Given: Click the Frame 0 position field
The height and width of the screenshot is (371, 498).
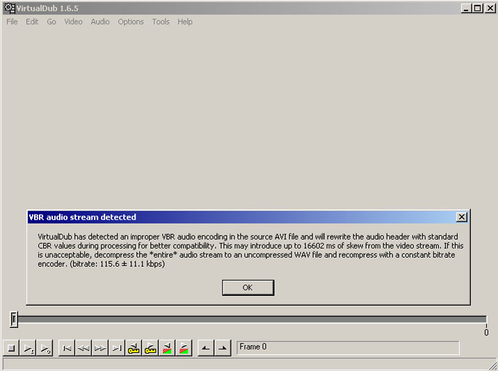Looking at the screenshot, I should pos(348,347).
